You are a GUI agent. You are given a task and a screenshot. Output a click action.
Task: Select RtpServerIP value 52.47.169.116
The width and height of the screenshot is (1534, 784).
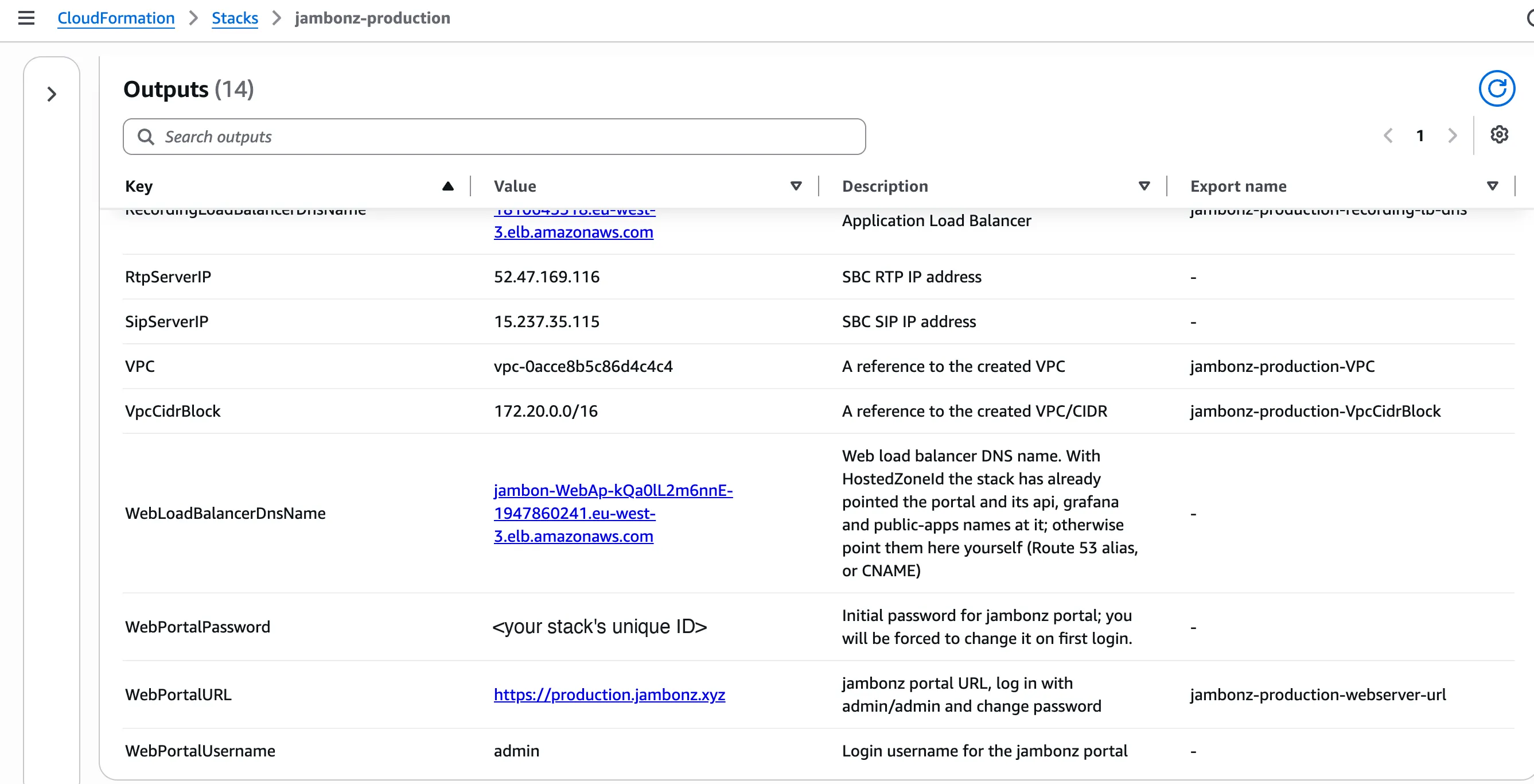(547, 277)
